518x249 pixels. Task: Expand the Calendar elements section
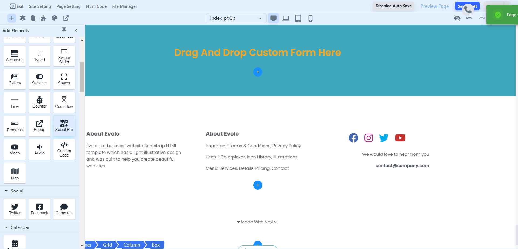pos(6,227)
